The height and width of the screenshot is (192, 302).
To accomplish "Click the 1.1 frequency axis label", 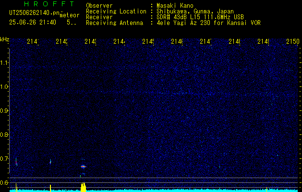I will click(x=4, y=63).
